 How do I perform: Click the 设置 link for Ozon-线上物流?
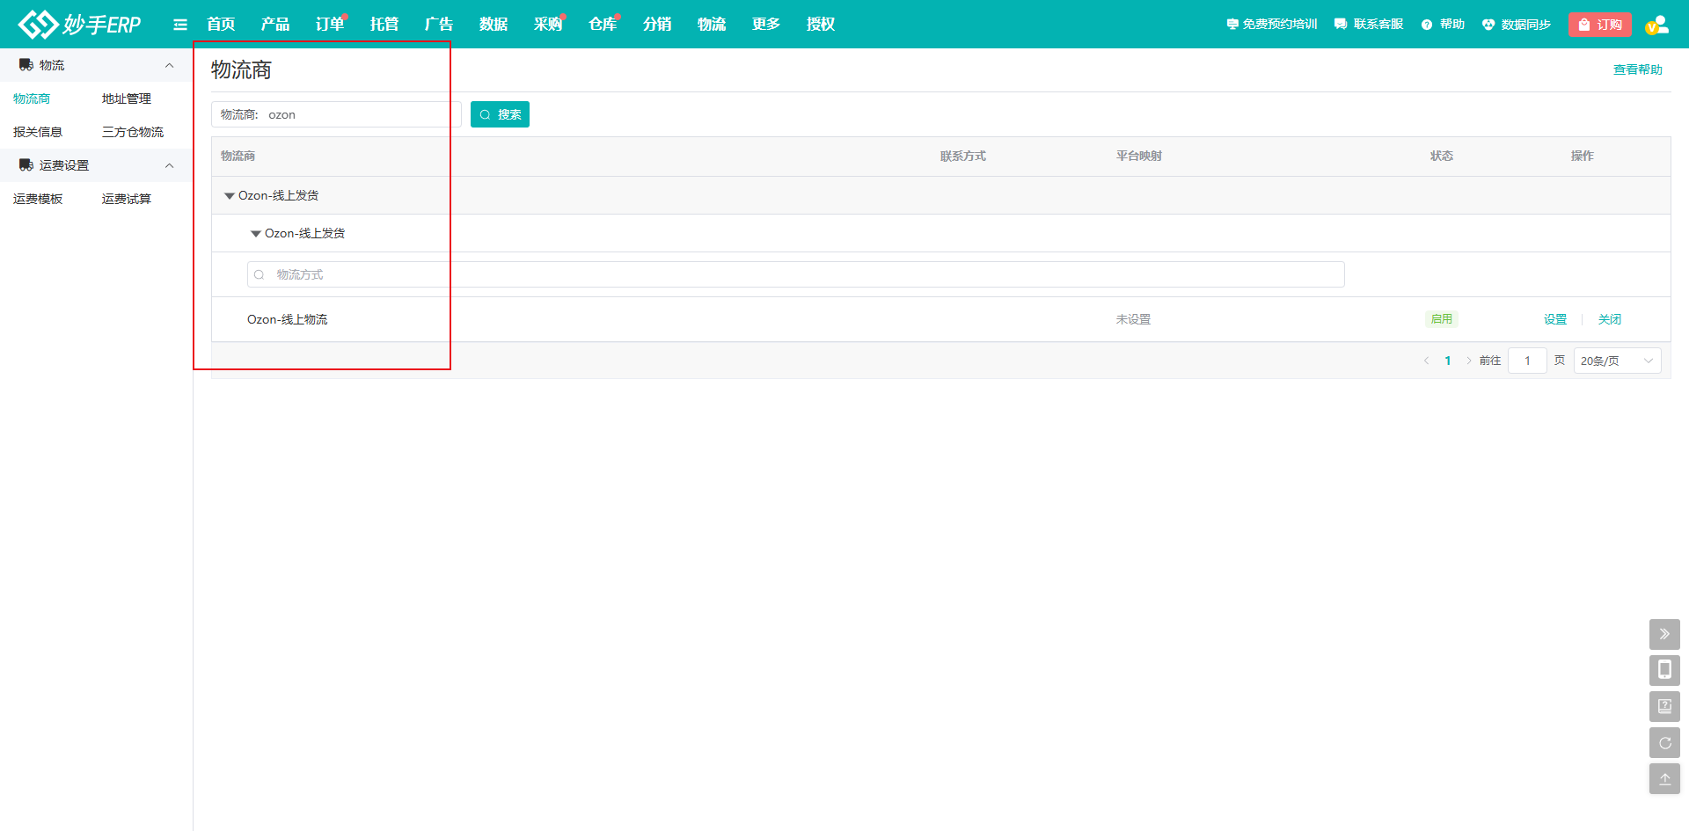pos(1554,319)
